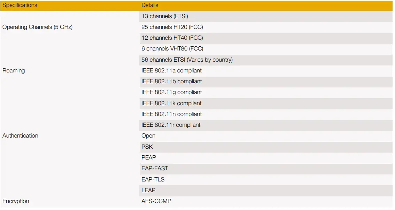This screenshot has height=210, width=395.
Task: Click the IEEE 802.11a compliant cell
Action: (x=171, y=70)
